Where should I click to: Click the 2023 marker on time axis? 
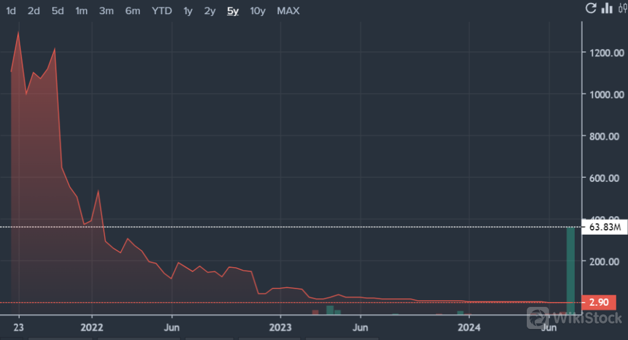coord(280,325)
